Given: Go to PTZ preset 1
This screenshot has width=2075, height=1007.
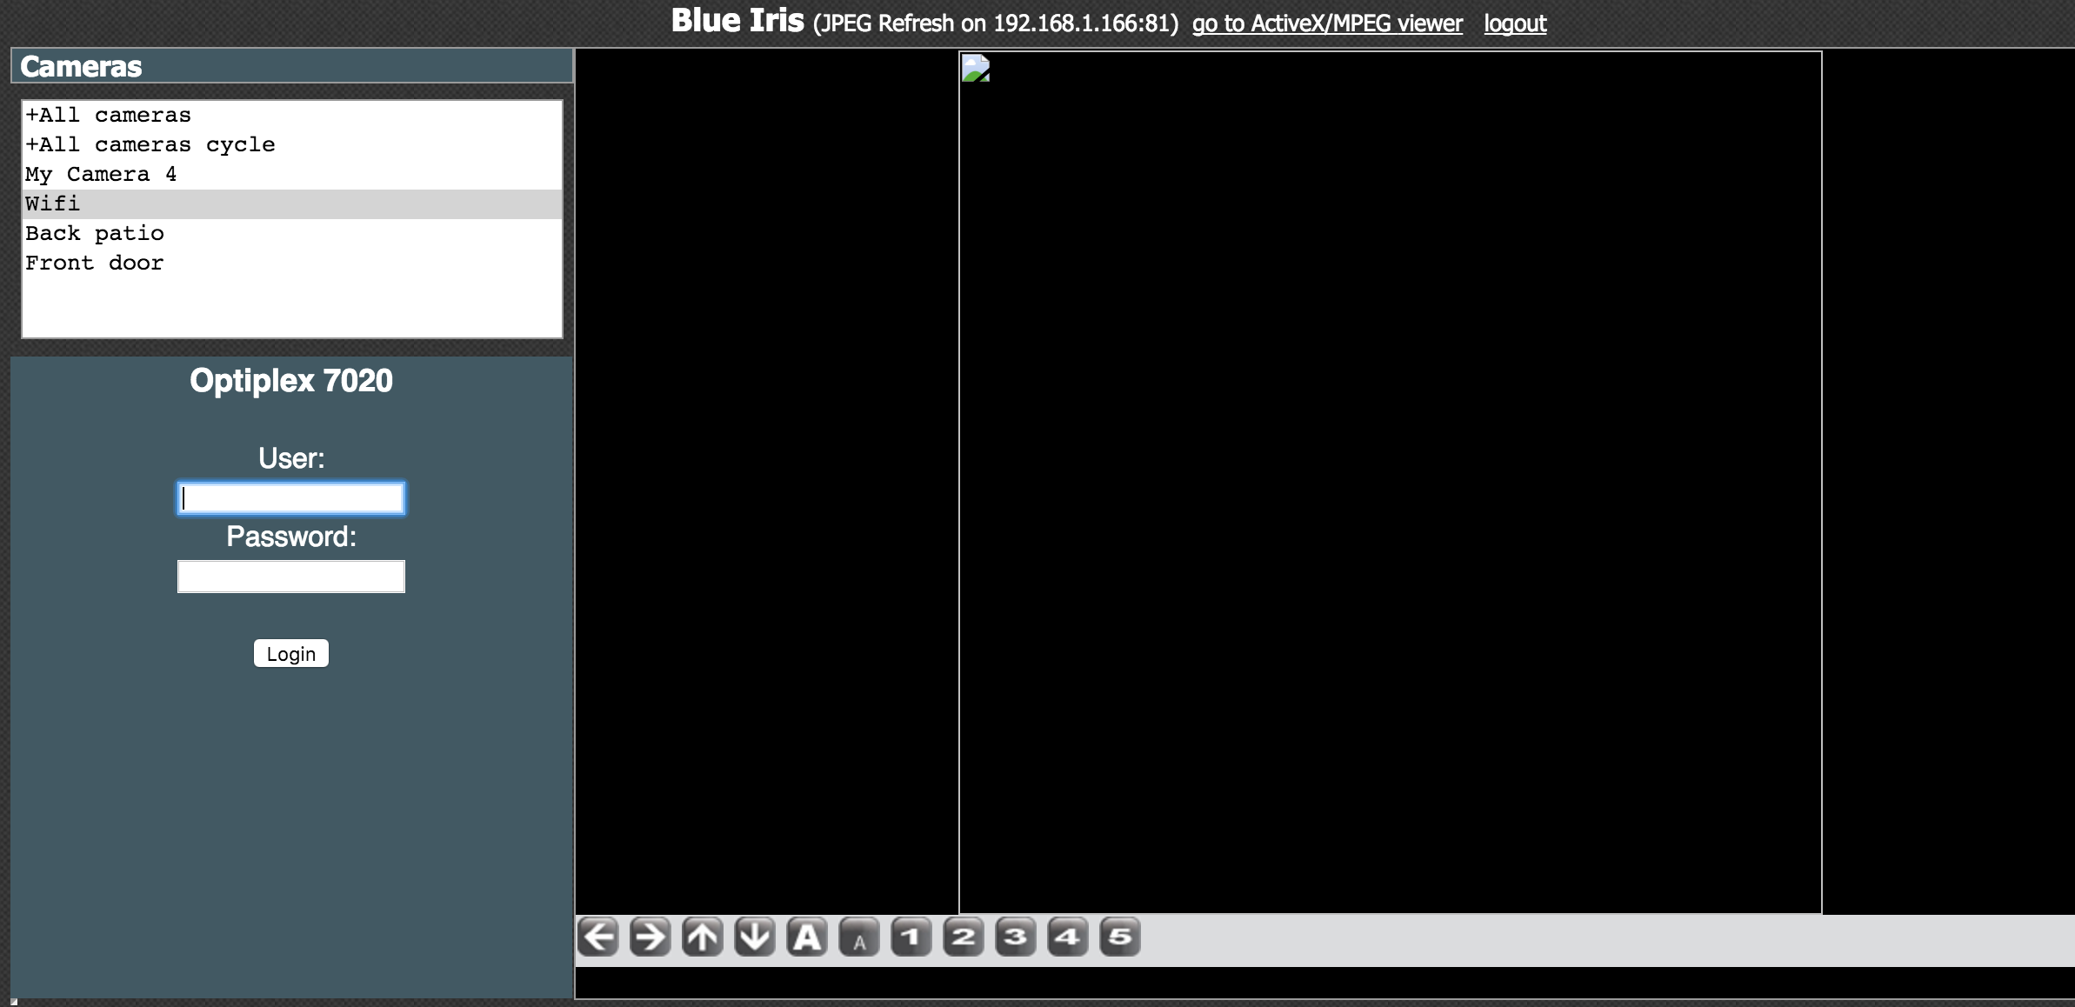Looking at the screenshot, I should click(911, 937).
